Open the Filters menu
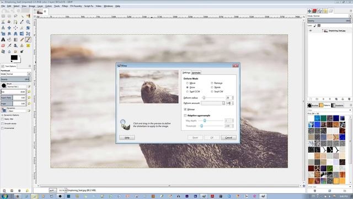 65,6
